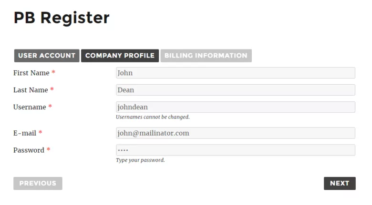The width and height of the screenshot is (372, 205).
Task: Click the First Name label
Action: point(31,73)
